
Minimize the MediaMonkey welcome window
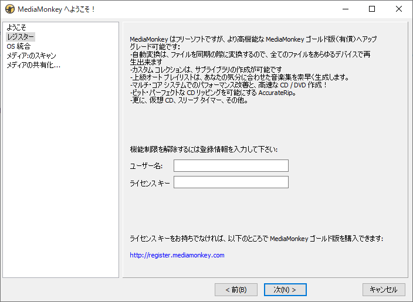pos(346,9)
